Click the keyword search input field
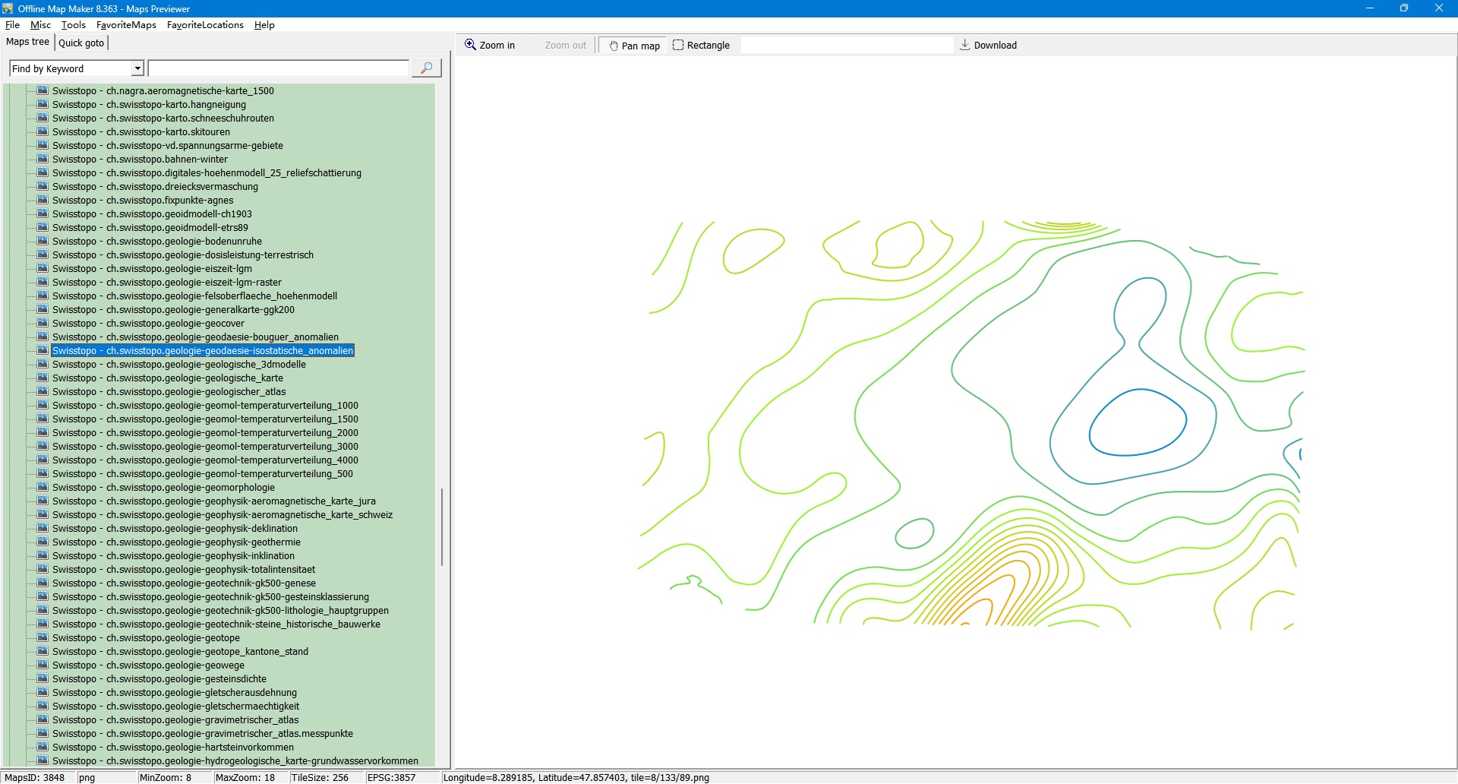 (x=278, y=68)
